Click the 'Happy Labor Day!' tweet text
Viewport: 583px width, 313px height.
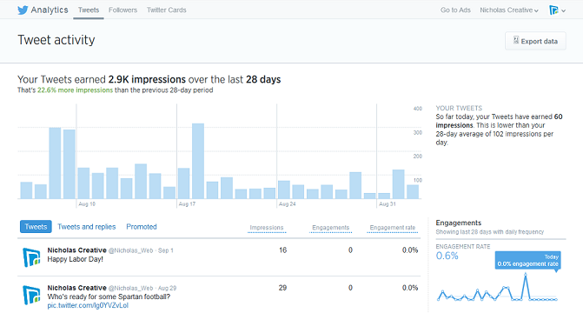75,259
